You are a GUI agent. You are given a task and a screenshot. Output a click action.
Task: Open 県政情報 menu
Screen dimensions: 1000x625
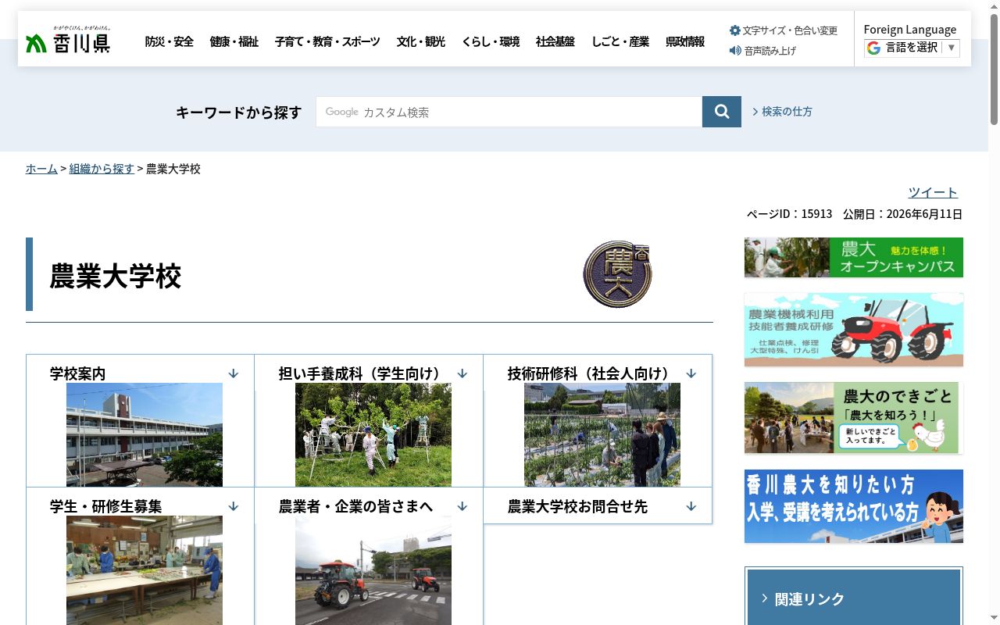(685, 41)
